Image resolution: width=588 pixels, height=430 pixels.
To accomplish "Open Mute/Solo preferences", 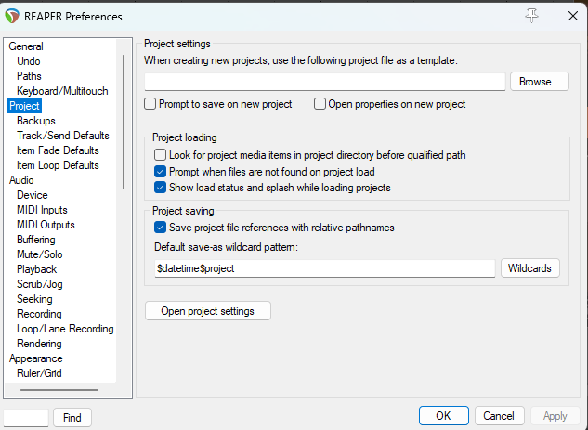I will pos(40,254).
